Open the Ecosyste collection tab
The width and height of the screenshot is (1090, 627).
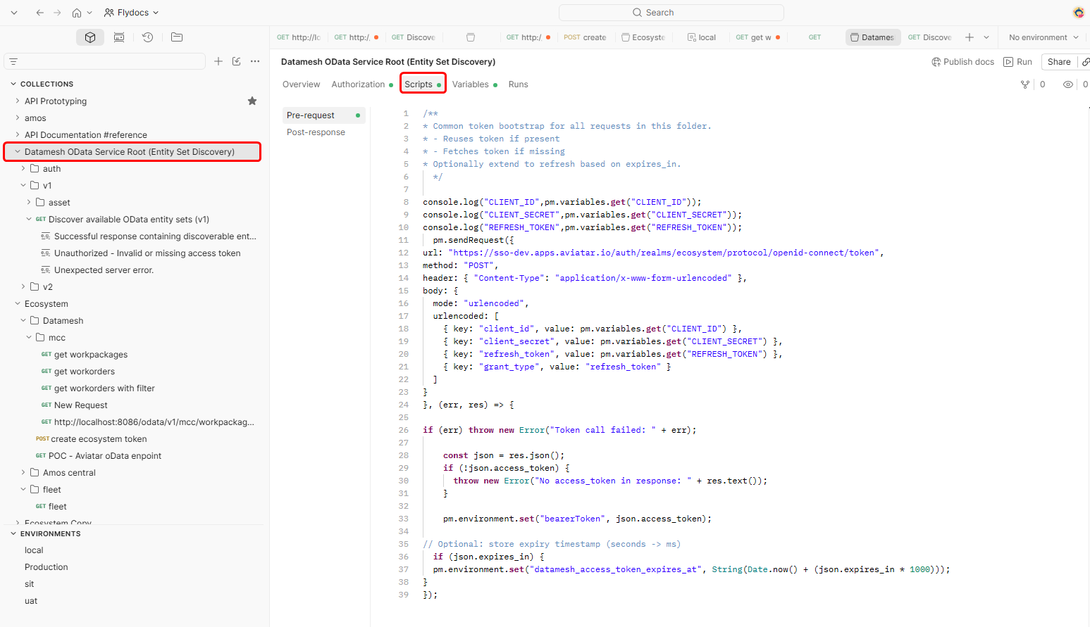click(643, 37)
